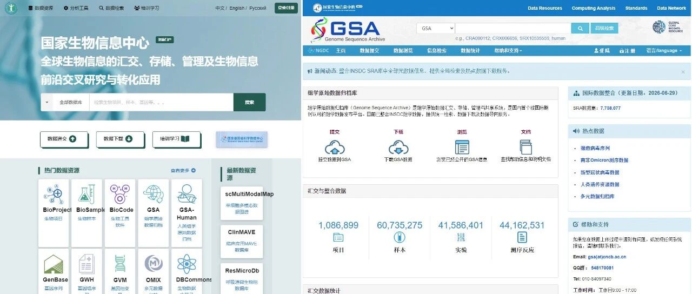692x294 pixels.
Task: Click the Global Core Biodata Resource badge
Action: [667, 27]
